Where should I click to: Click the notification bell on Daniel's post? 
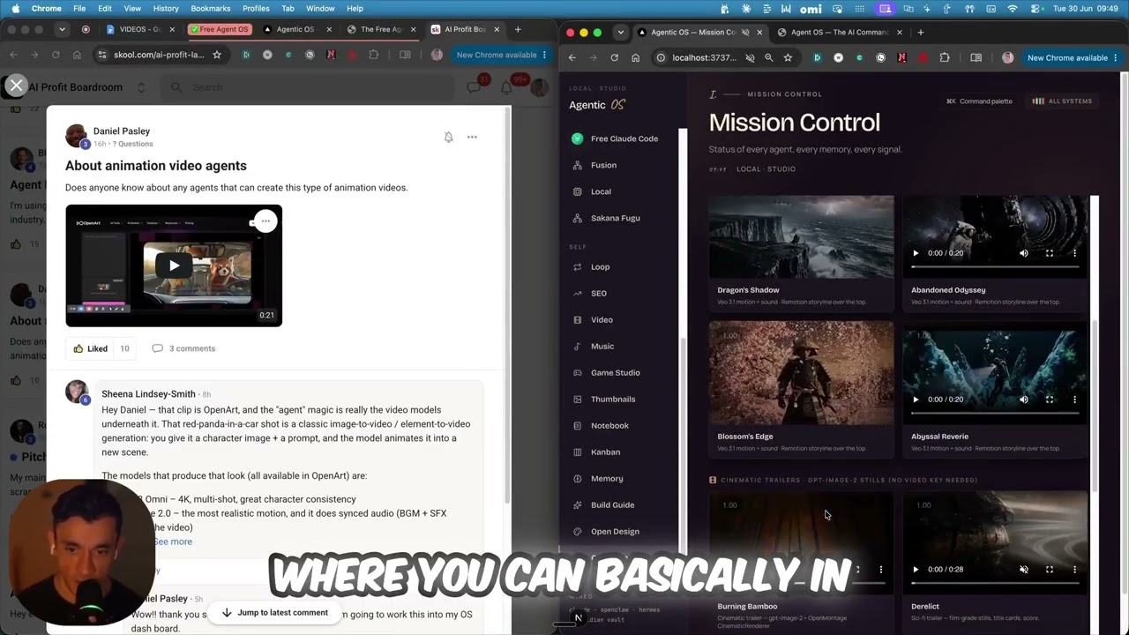pos(448,137)
